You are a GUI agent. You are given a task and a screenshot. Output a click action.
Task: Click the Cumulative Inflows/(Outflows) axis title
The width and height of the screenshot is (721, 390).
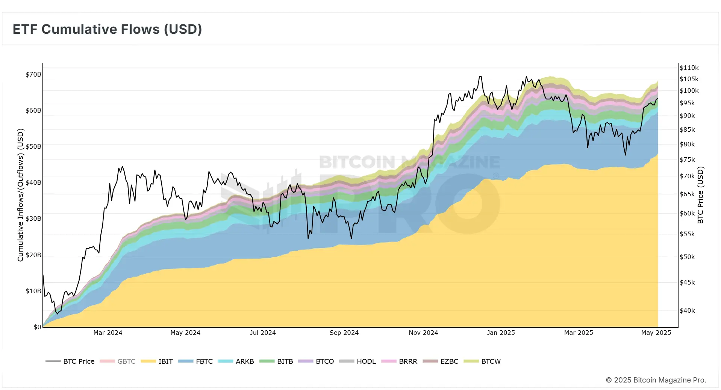point(21,195)
